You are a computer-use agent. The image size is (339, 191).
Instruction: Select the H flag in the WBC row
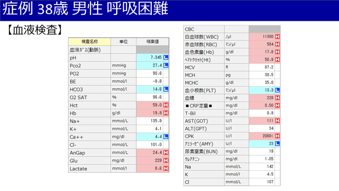277,36
